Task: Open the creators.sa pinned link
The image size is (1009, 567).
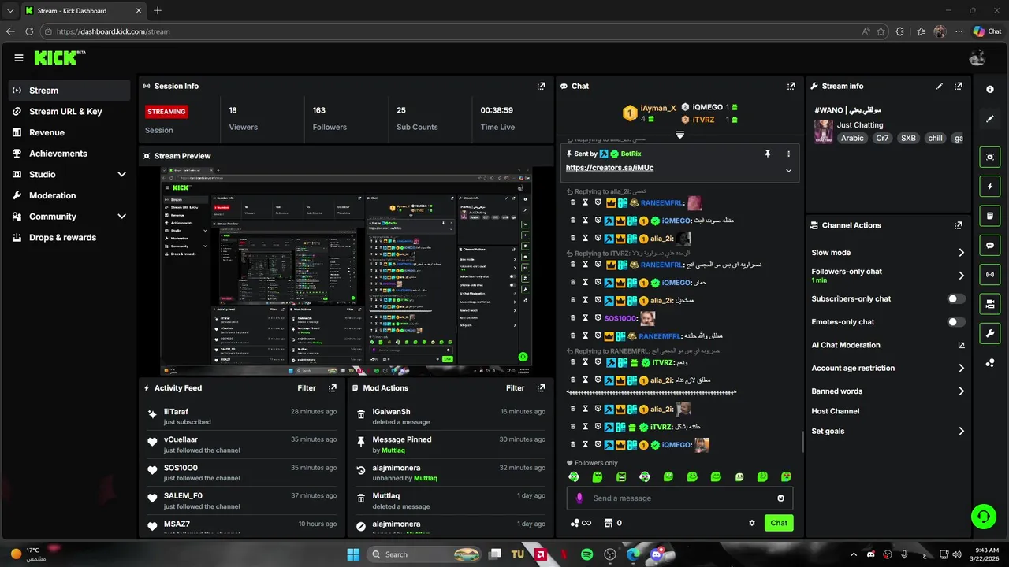Action: (x=609, y=168)
